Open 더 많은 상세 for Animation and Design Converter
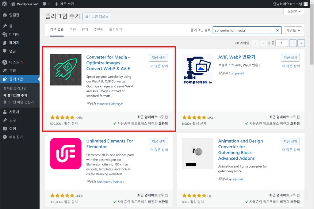 tap(291, 150)
